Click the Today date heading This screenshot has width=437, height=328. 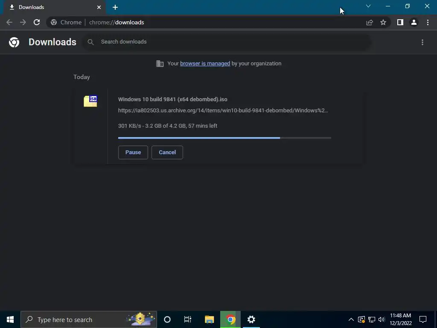click(82, 77)
